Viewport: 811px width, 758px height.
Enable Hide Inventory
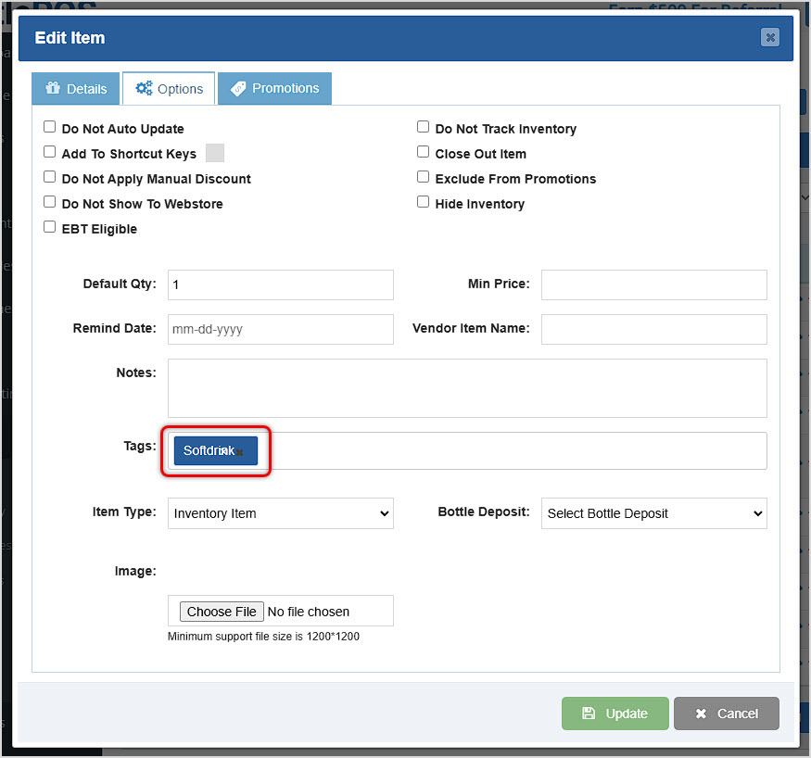[x=423, y=200]
